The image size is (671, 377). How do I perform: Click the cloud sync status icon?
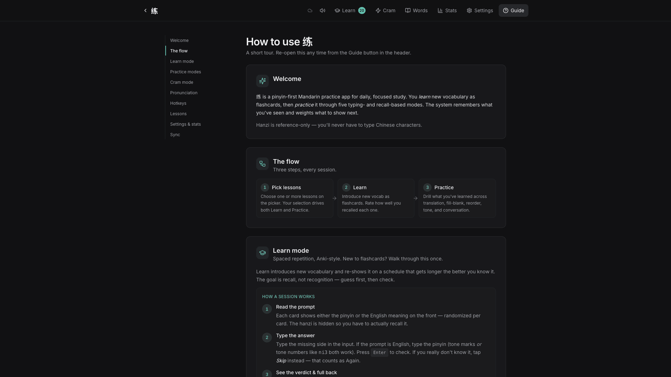(x=310, y=10)
